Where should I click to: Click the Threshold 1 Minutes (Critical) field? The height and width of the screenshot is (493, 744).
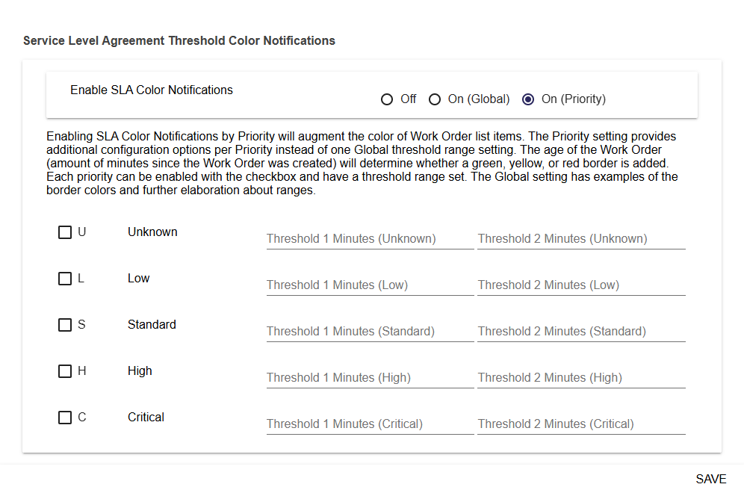[x=369, y=424]
